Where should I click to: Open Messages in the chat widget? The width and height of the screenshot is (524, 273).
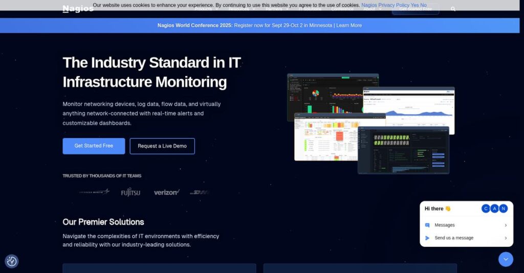466,225
